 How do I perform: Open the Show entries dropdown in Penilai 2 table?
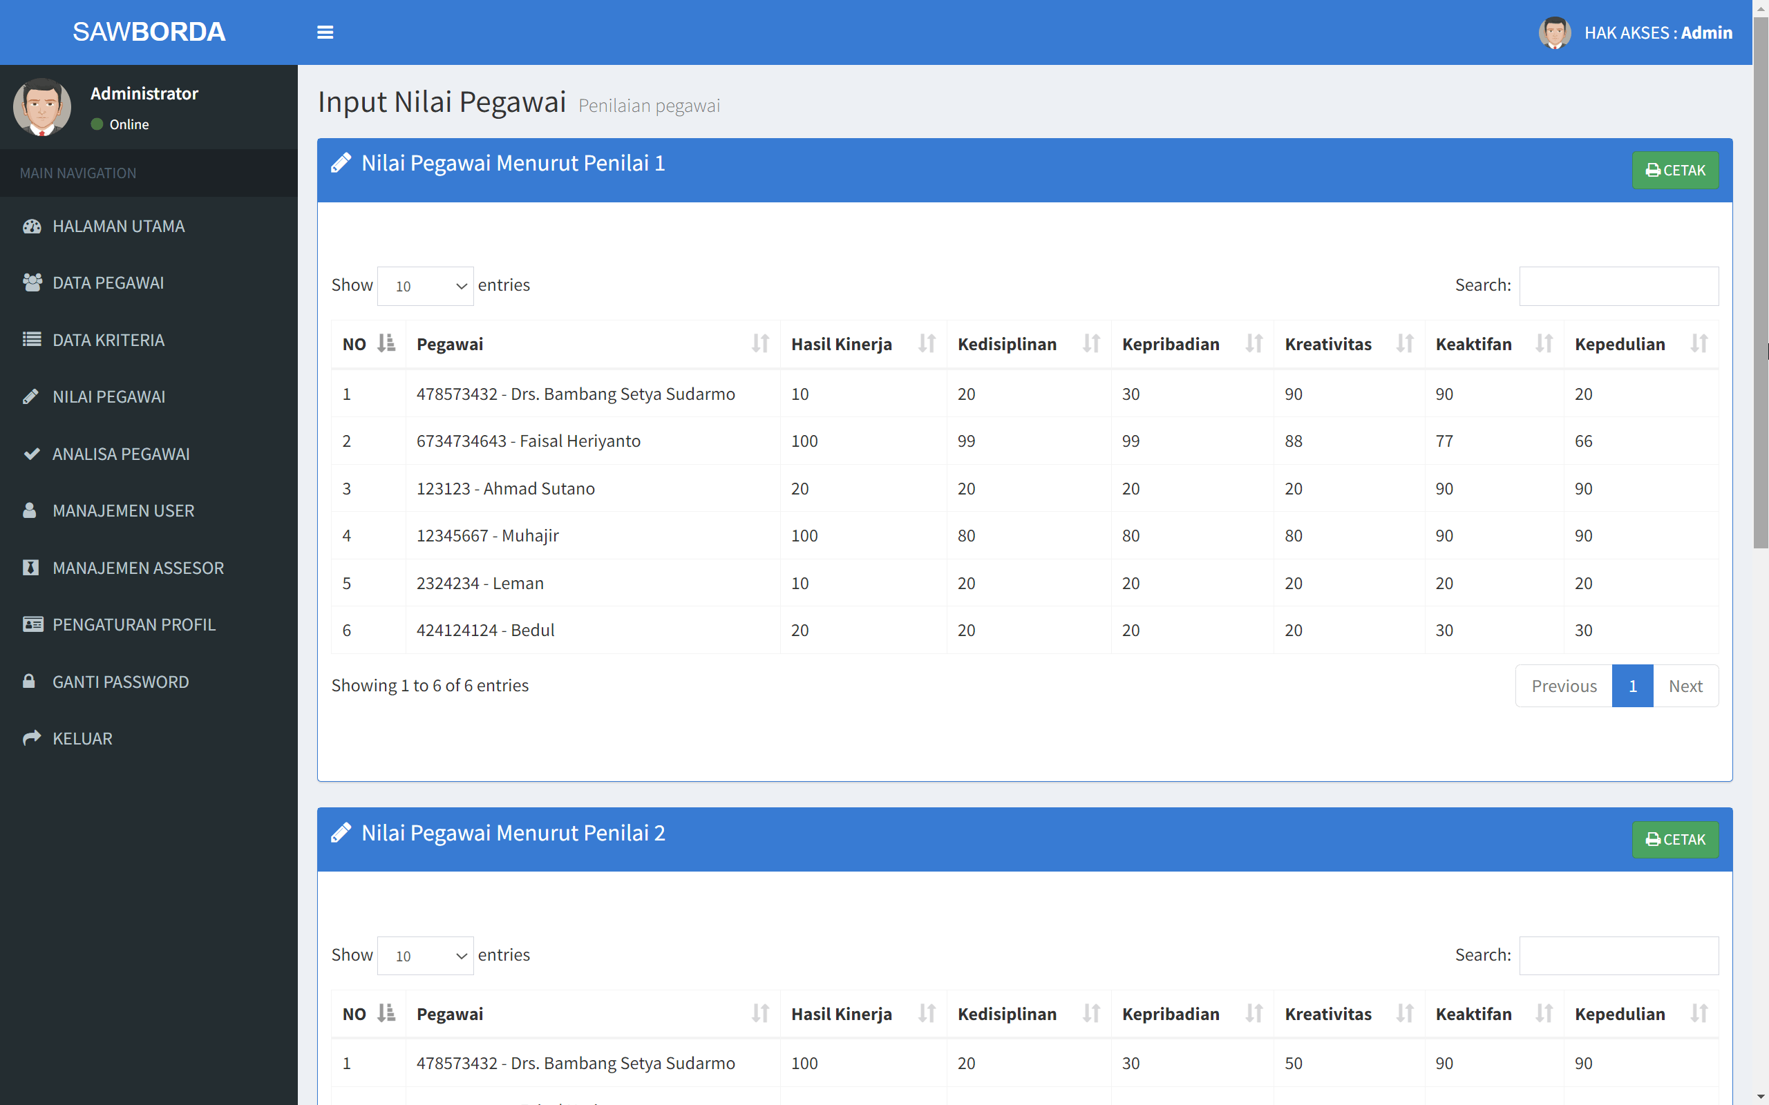coord(425,955)
